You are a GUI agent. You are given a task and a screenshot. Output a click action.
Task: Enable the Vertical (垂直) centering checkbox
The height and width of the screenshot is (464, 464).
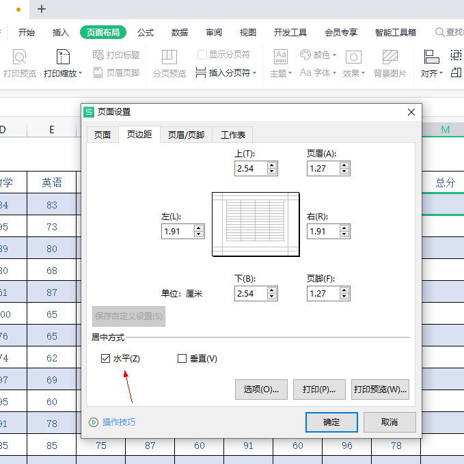click(182, 358)
